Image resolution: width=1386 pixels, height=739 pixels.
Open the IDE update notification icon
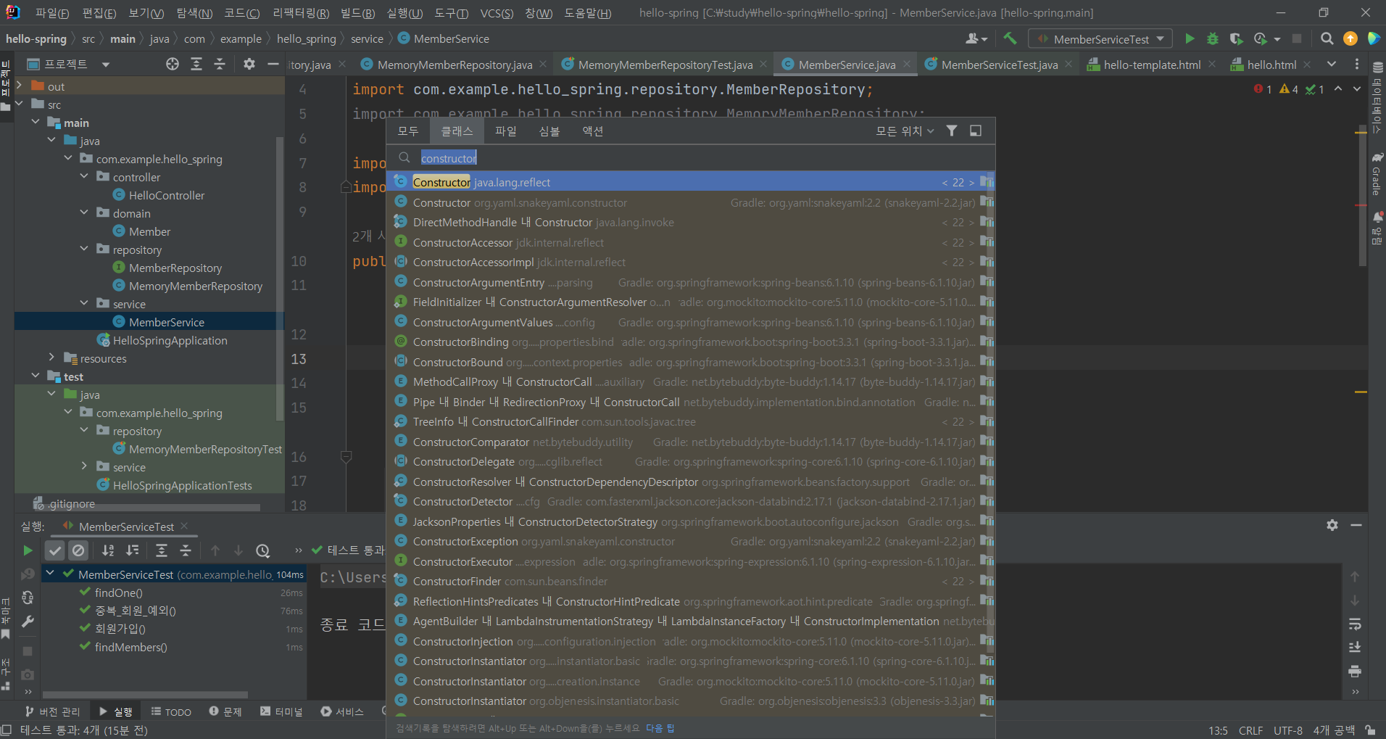pos(1350,38)
